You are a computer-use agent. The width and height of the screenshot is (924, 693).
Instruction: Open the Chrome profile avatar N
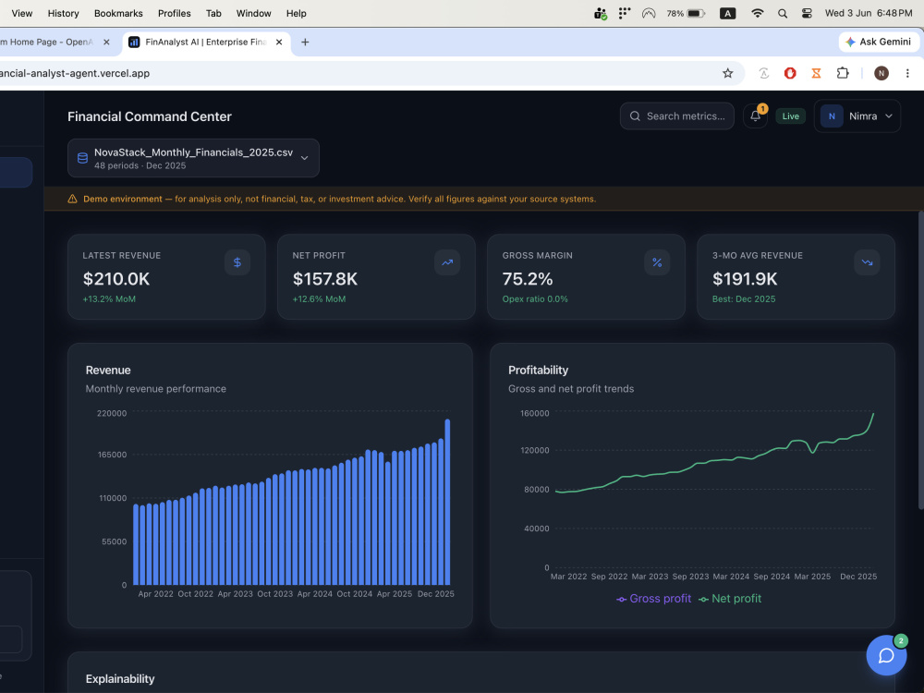(x=881, y=73)
